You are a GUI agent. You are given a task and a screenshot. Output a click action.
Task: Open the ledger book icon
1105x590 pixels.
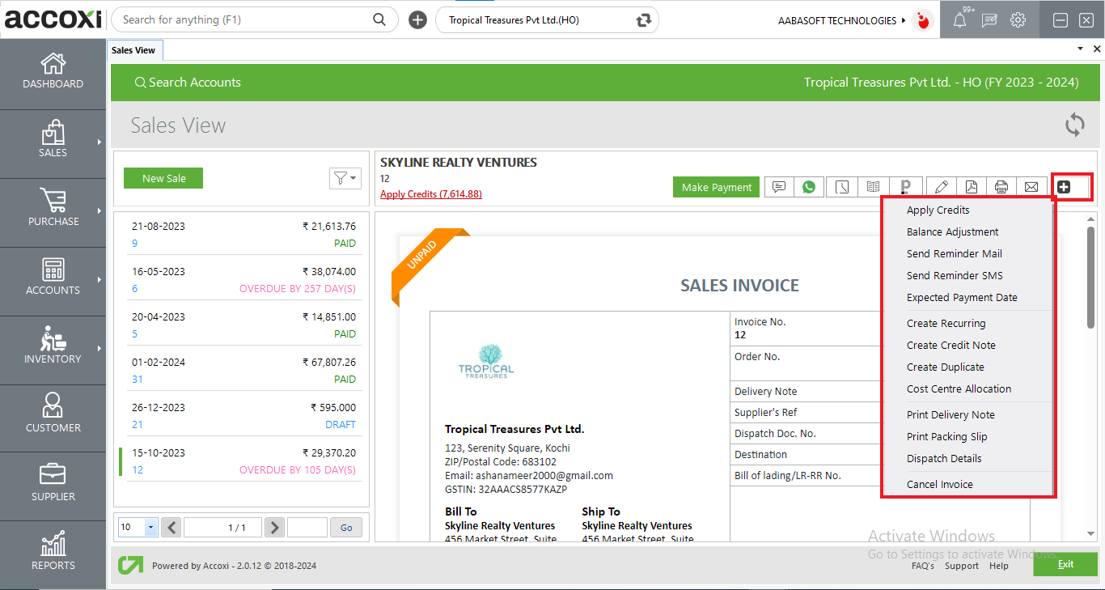click(873, 186)
